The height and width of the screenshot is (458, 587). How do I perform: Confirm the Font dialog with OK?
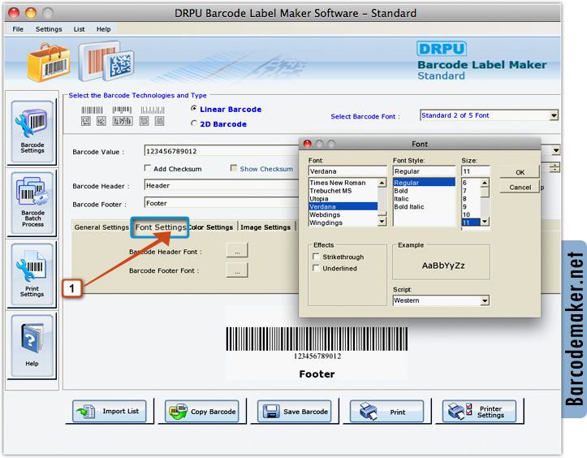click(x=520, y=172)
